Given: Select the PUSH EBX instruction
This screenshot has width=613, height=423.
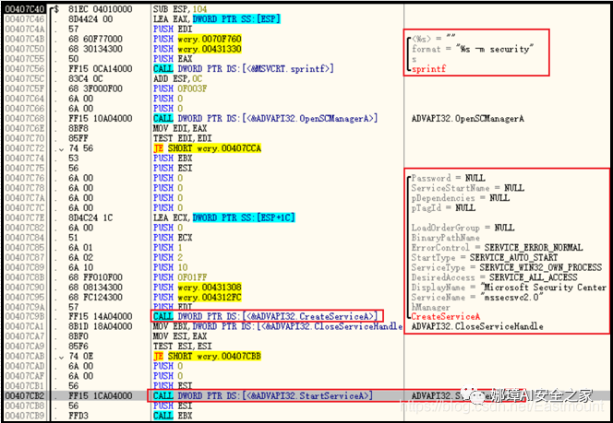Looking at the screenshot, I should (x=171, y=158).
